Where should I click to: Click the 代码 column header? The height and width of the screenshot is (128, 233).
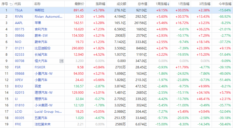tap(18, 4)
